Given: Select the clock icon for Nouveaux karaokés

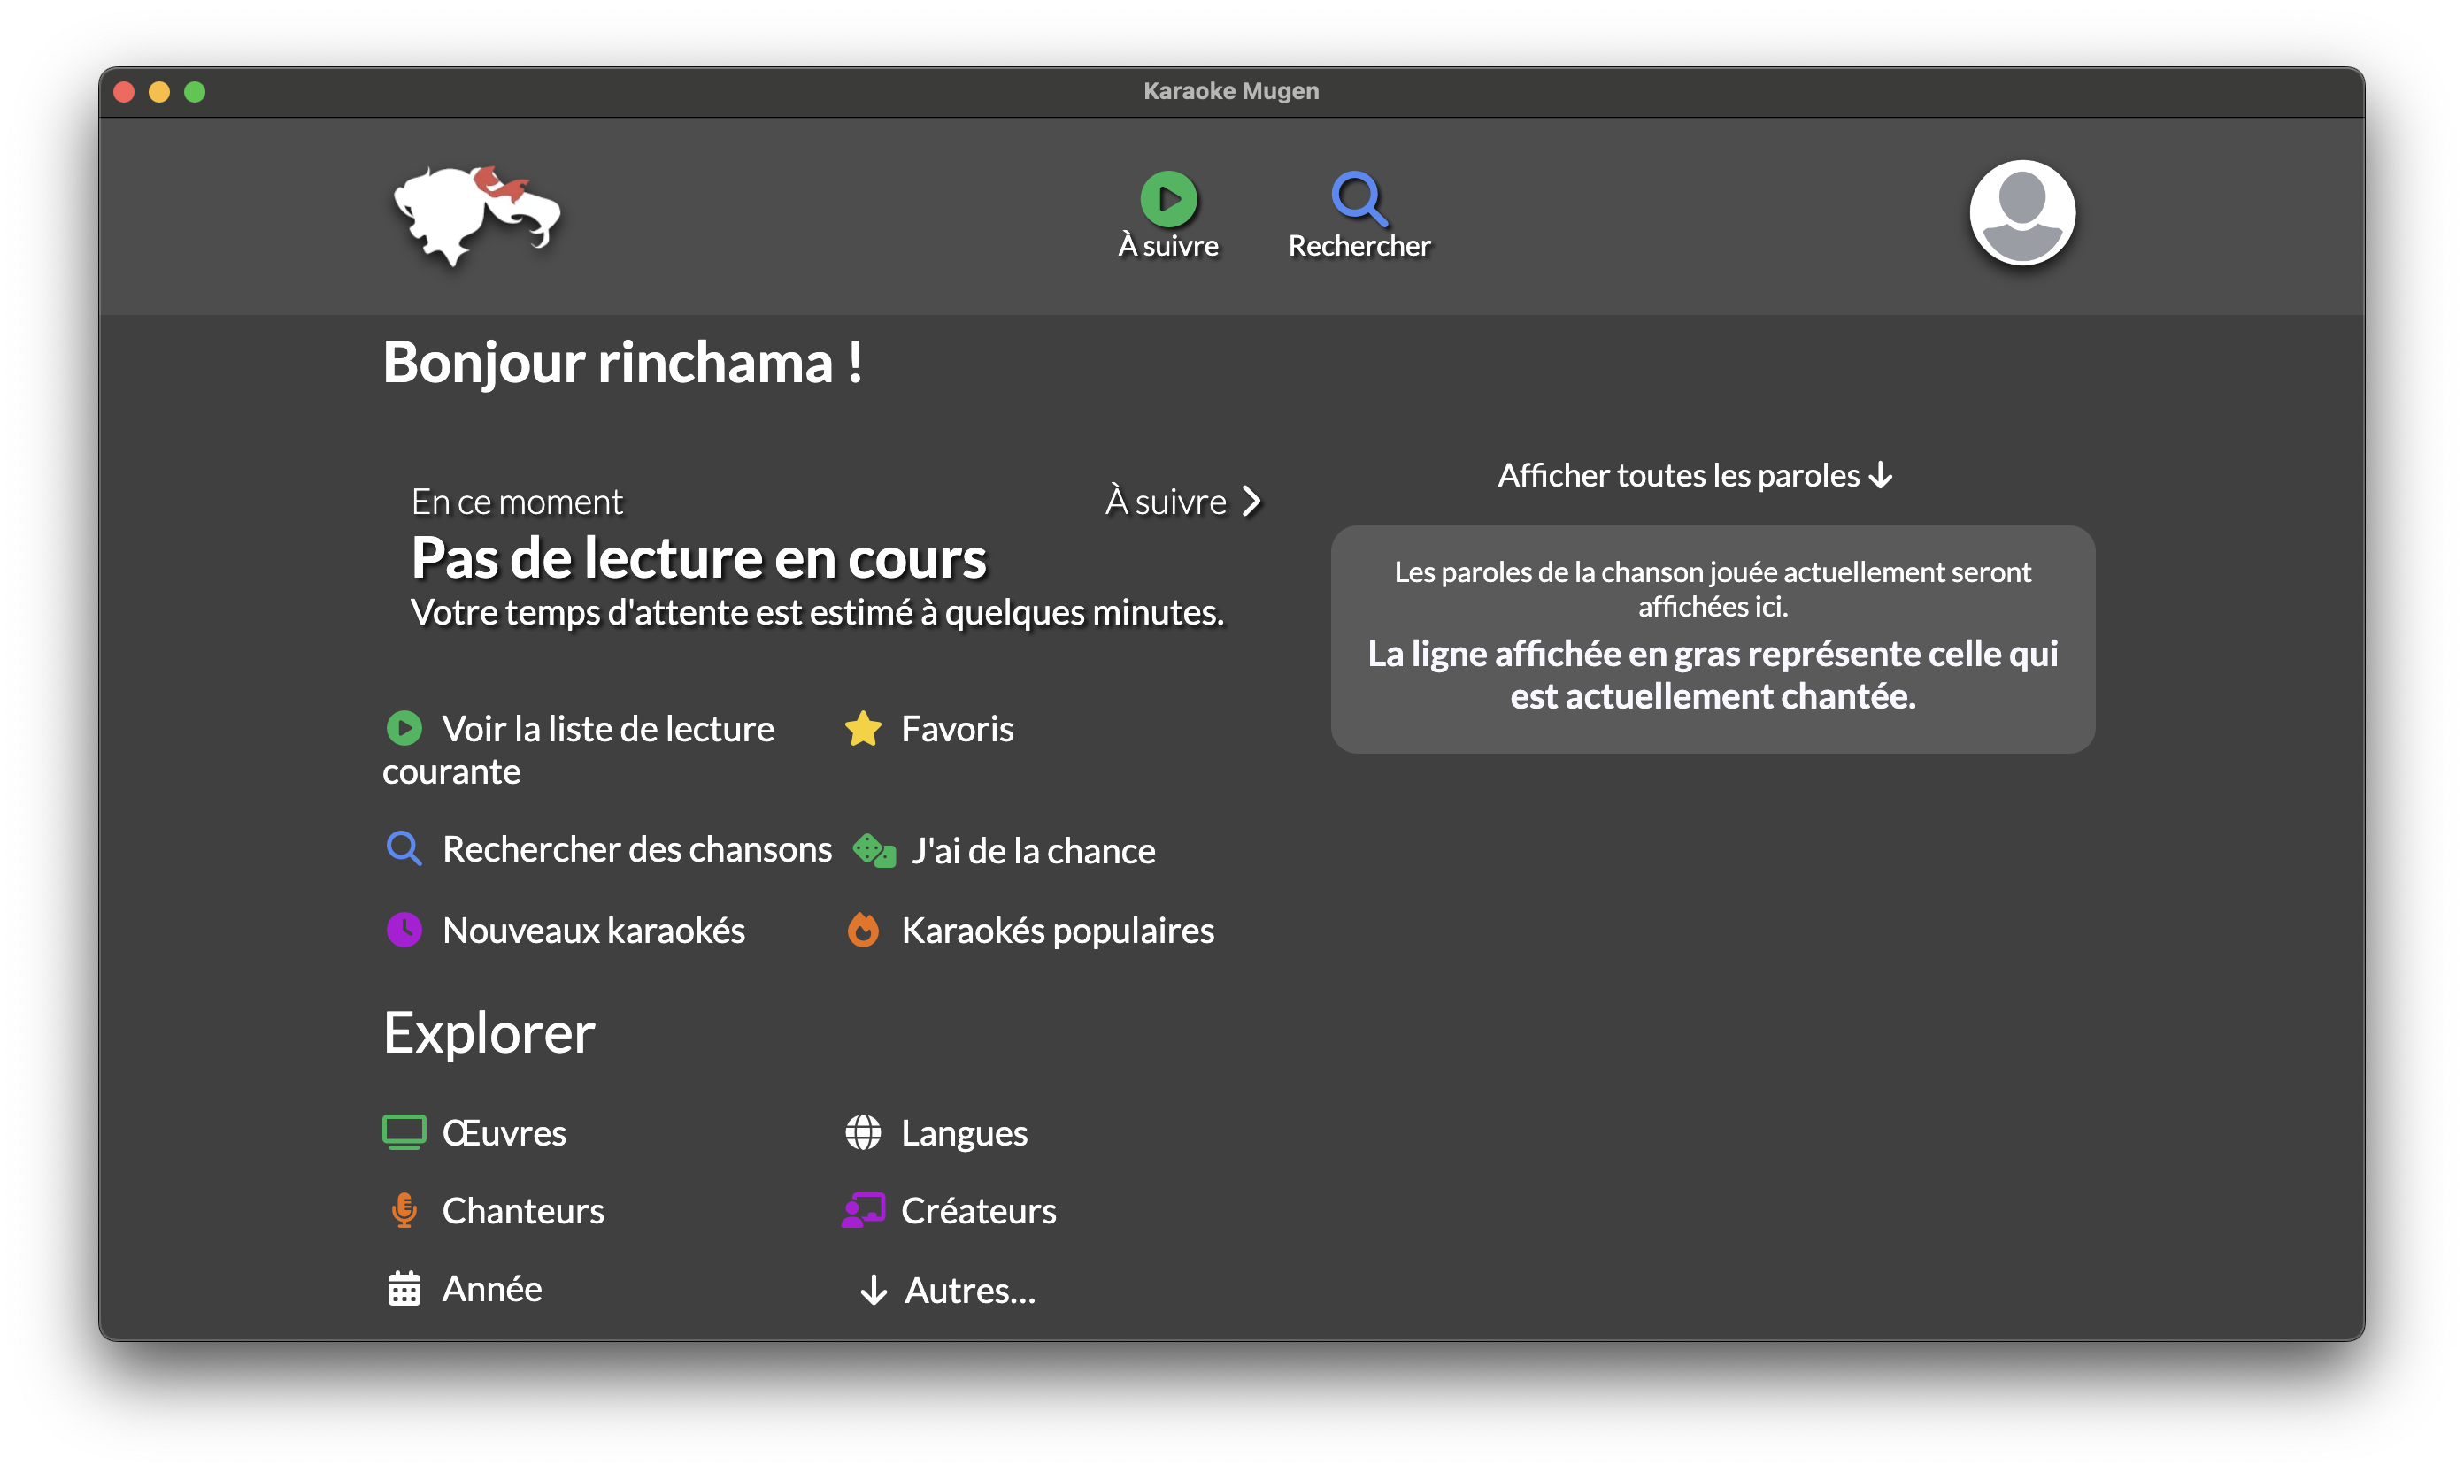Looking at the screenshot, I should click(x=404, y=930).
